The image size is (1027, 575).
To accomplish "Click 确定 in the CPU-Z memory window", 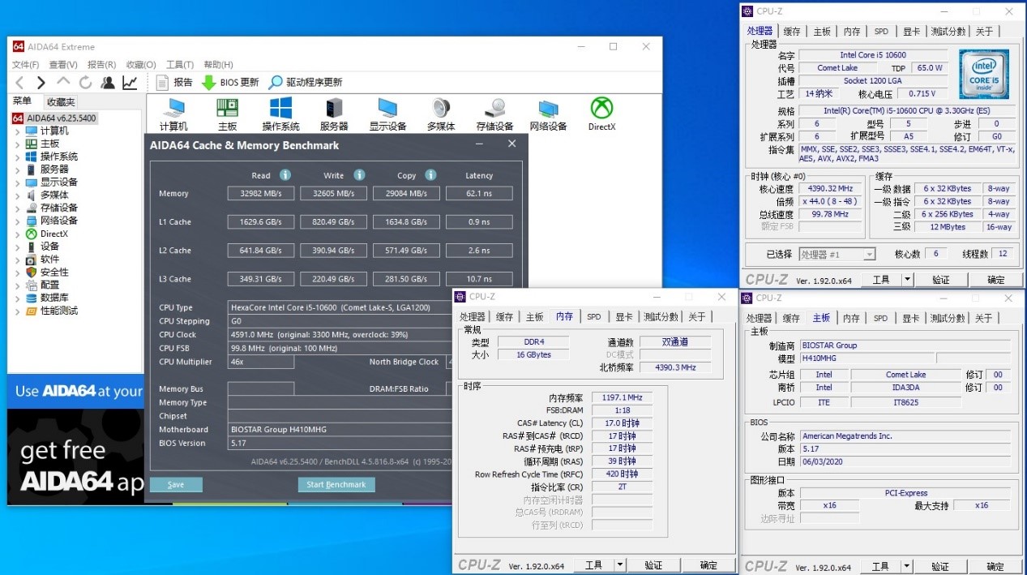I will (708, 565).
